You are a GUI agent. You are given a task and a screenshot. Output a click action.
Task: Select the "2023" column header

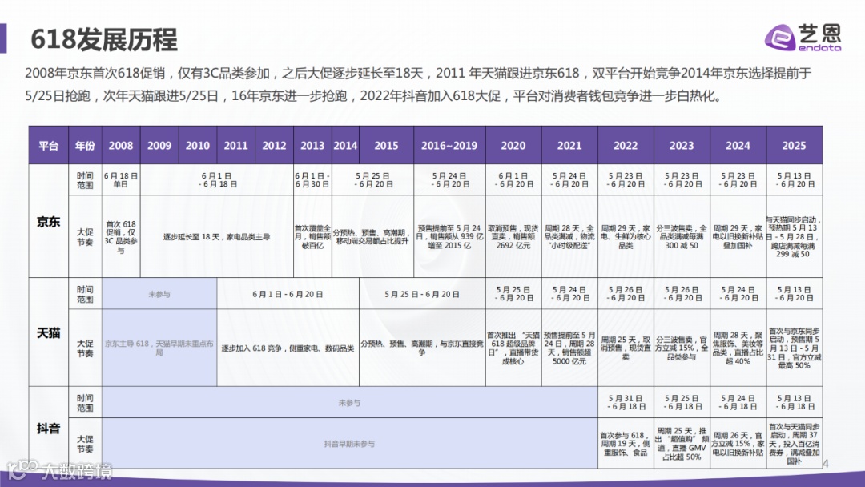point(682,146)
